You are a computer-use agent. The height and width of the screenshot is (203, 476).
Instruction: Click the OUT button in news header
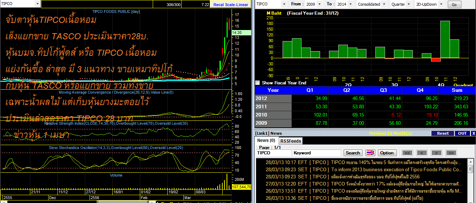pos(462,133)
